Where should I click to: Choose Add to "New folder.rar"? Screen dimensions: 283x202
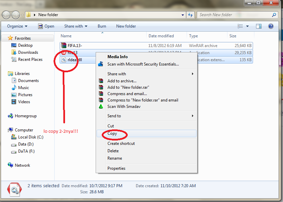pyautogui.click(x=146, y=87)
